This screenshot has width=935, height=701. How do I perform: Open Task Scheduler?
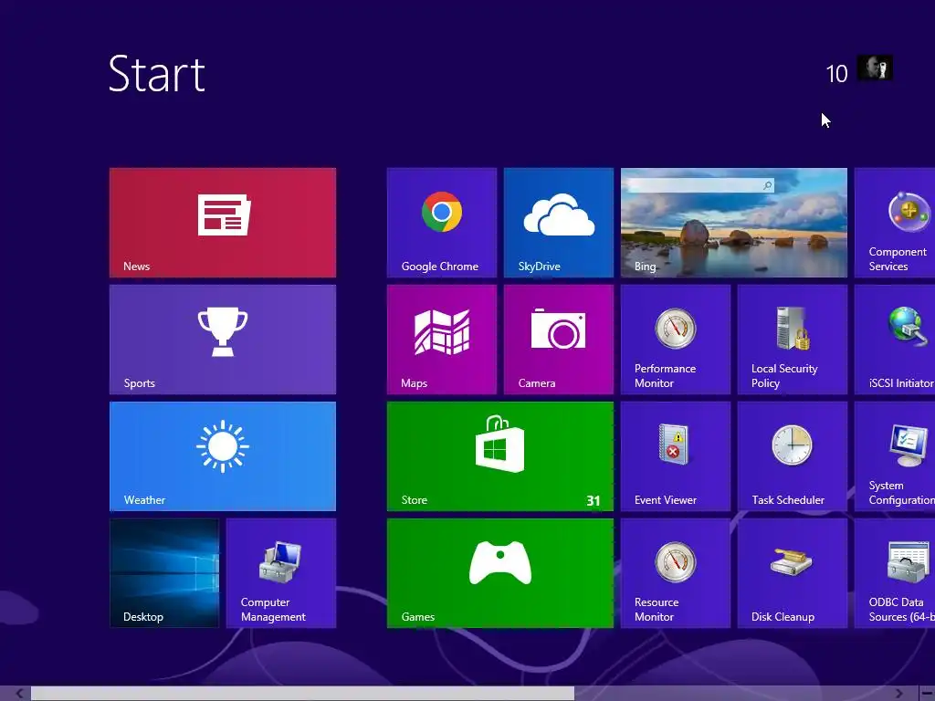click(x=792, y=456)
